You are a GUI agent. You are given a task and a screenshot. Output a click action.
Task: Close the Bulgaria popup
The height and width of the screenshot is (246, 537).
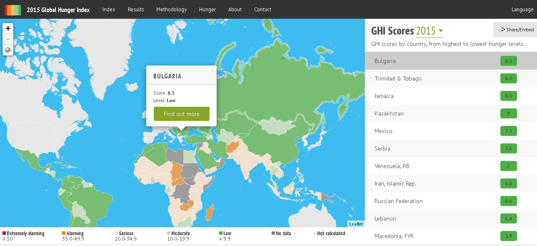point(212,71)
